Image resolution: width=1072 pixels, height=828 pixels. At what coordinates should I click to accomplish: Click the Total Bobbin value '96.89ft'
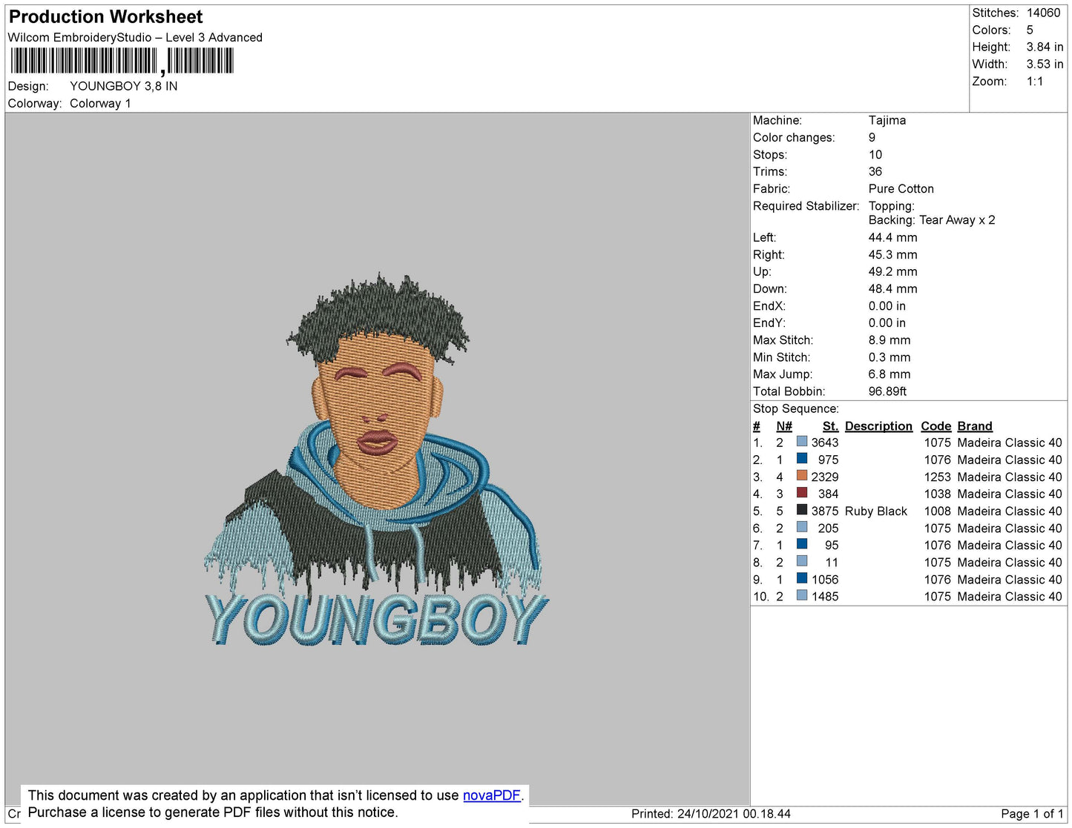pos(887,391)
